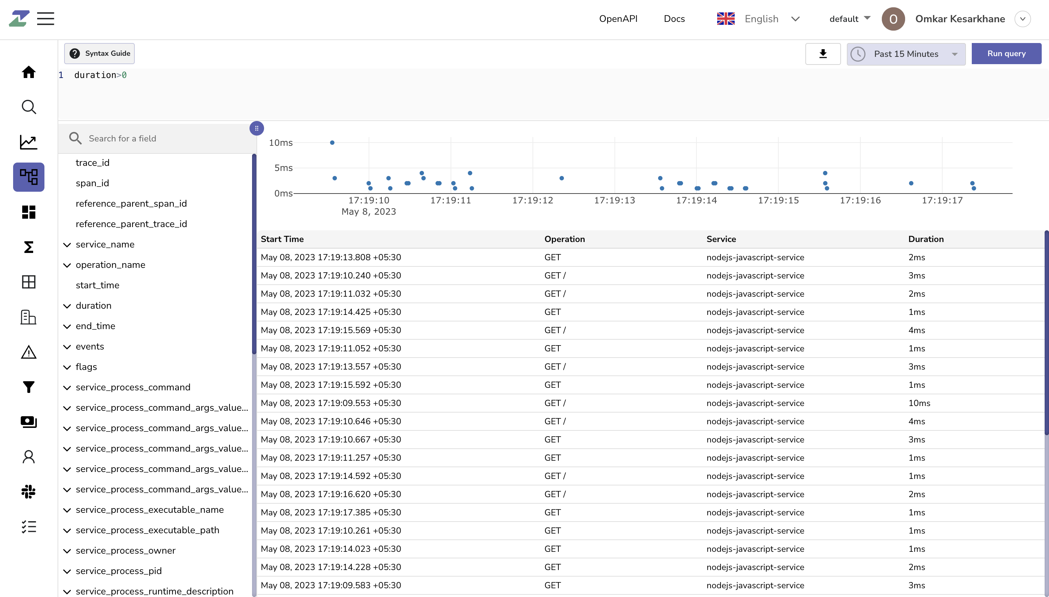Toggle visibility of end_time field
Viewport: 1049px width, 597px height.
pos(67,326)
